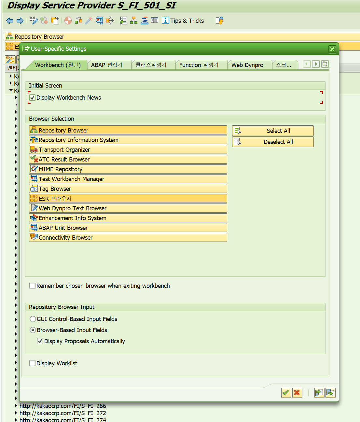Enable the Display Worklist checkbox
Image resolution: width=360 pixels, height=422 pixels.
tap(32, 363)
